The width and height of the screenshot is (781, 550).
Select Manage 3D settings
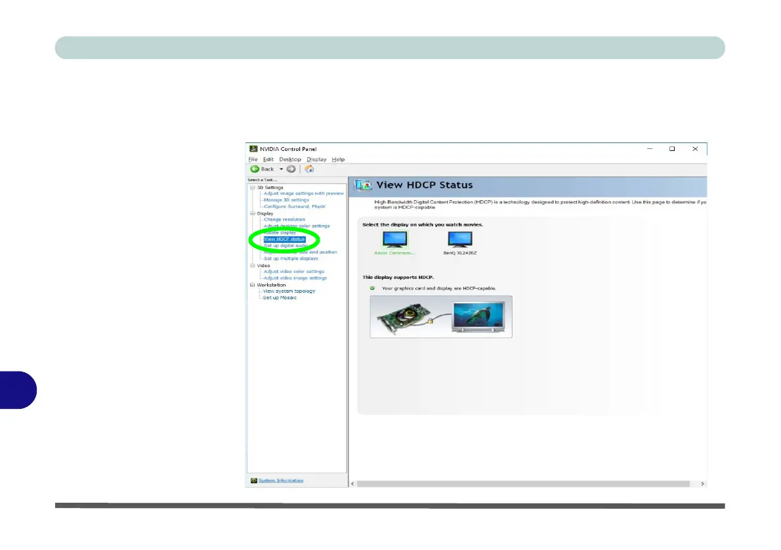[x=286, y=200]
